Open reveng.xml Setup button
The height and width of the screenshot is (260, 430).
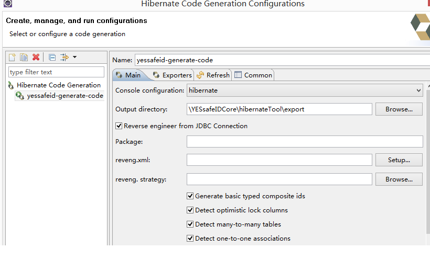pyautogui.click(x=399, y=160)
